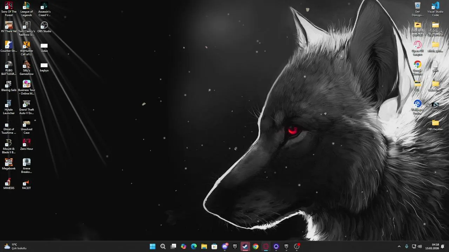The width and height of the screenshot is (449, 252).
Task: Open the clock and calendar flyout
Action: (432, 246)
